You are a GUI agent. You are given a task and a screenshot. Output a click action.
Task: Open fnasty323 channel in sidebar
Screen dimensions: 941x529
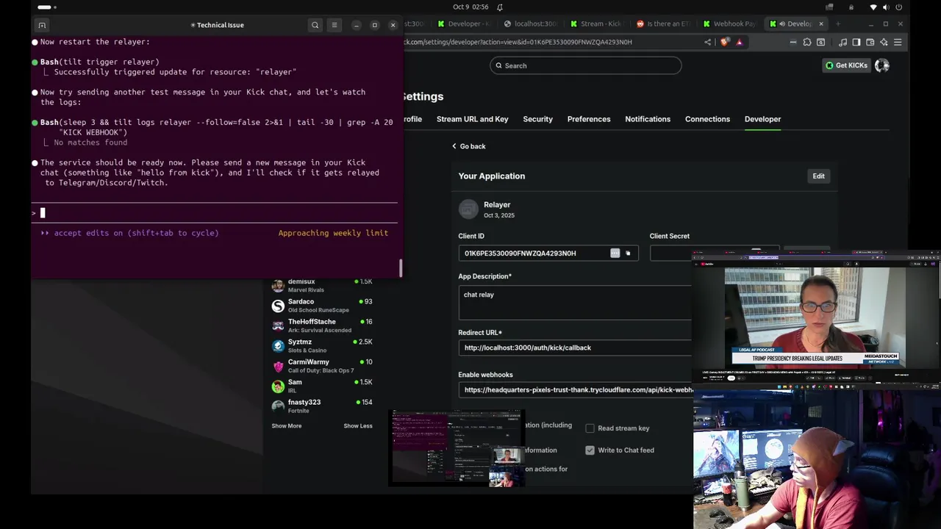point(322,406)
